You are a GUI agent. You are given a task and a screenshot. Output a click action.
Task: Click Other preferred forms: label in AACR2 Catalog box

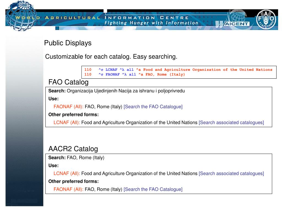pyautogui.click(x=74, y=181)
